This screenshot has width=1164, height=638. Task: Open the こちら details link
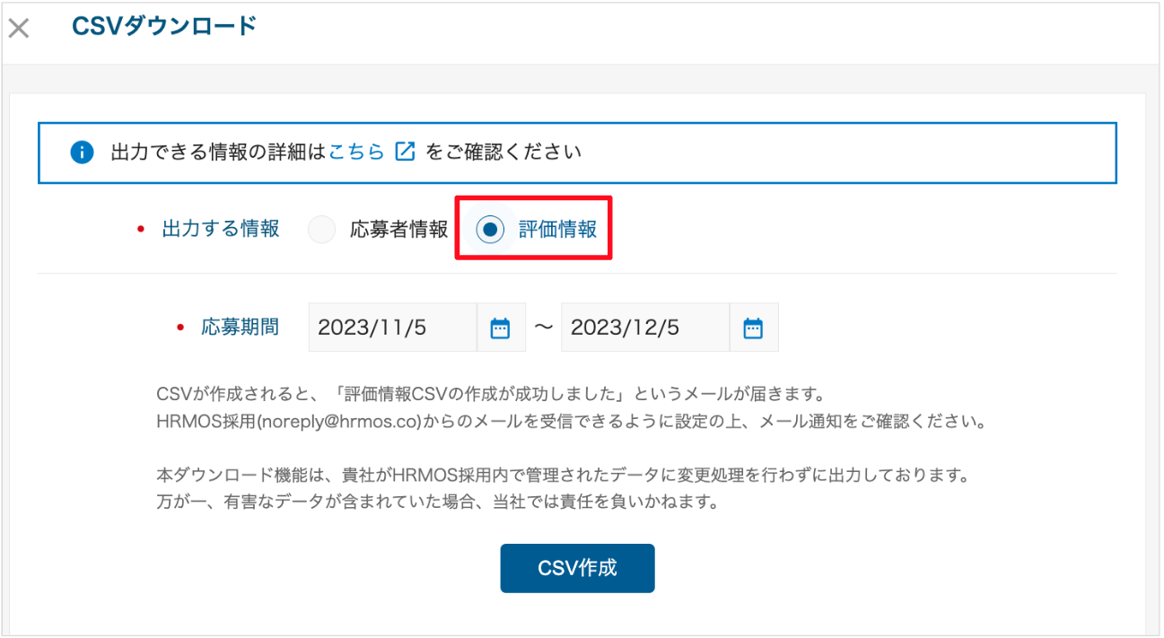pyautogui.click(x=356, y=152)
